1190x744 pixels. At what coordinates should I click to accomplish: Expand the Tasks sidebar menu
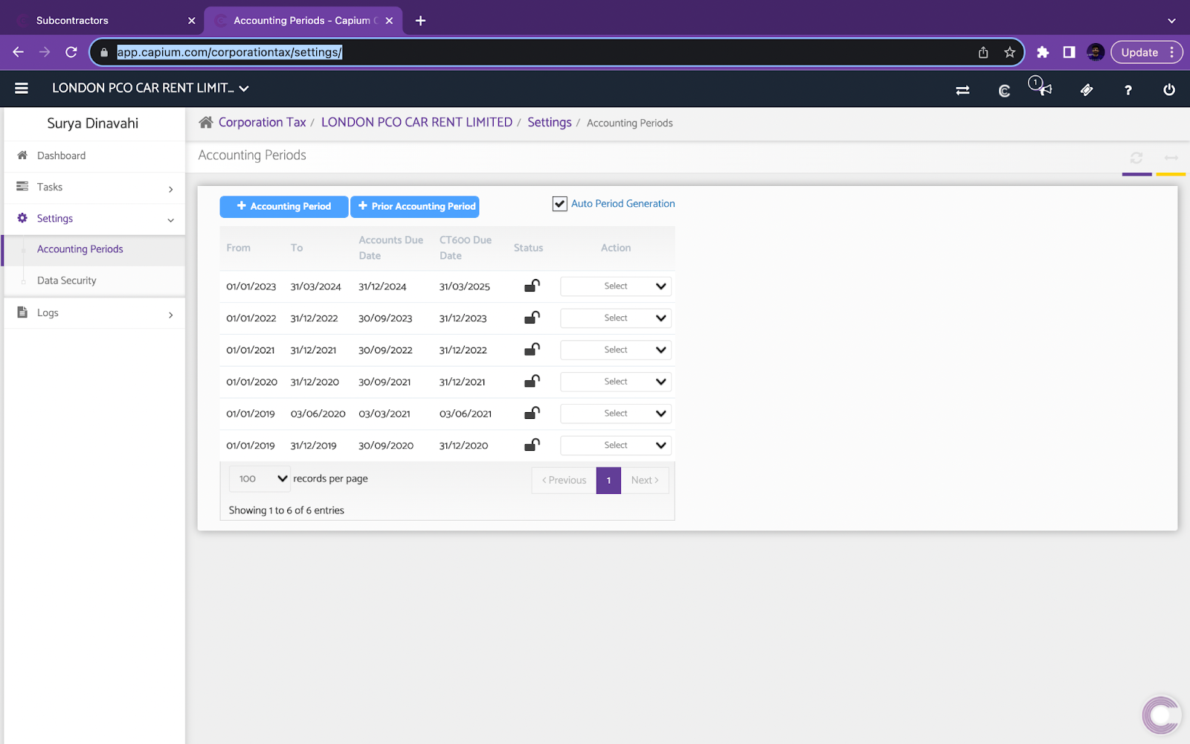(94, 187)
